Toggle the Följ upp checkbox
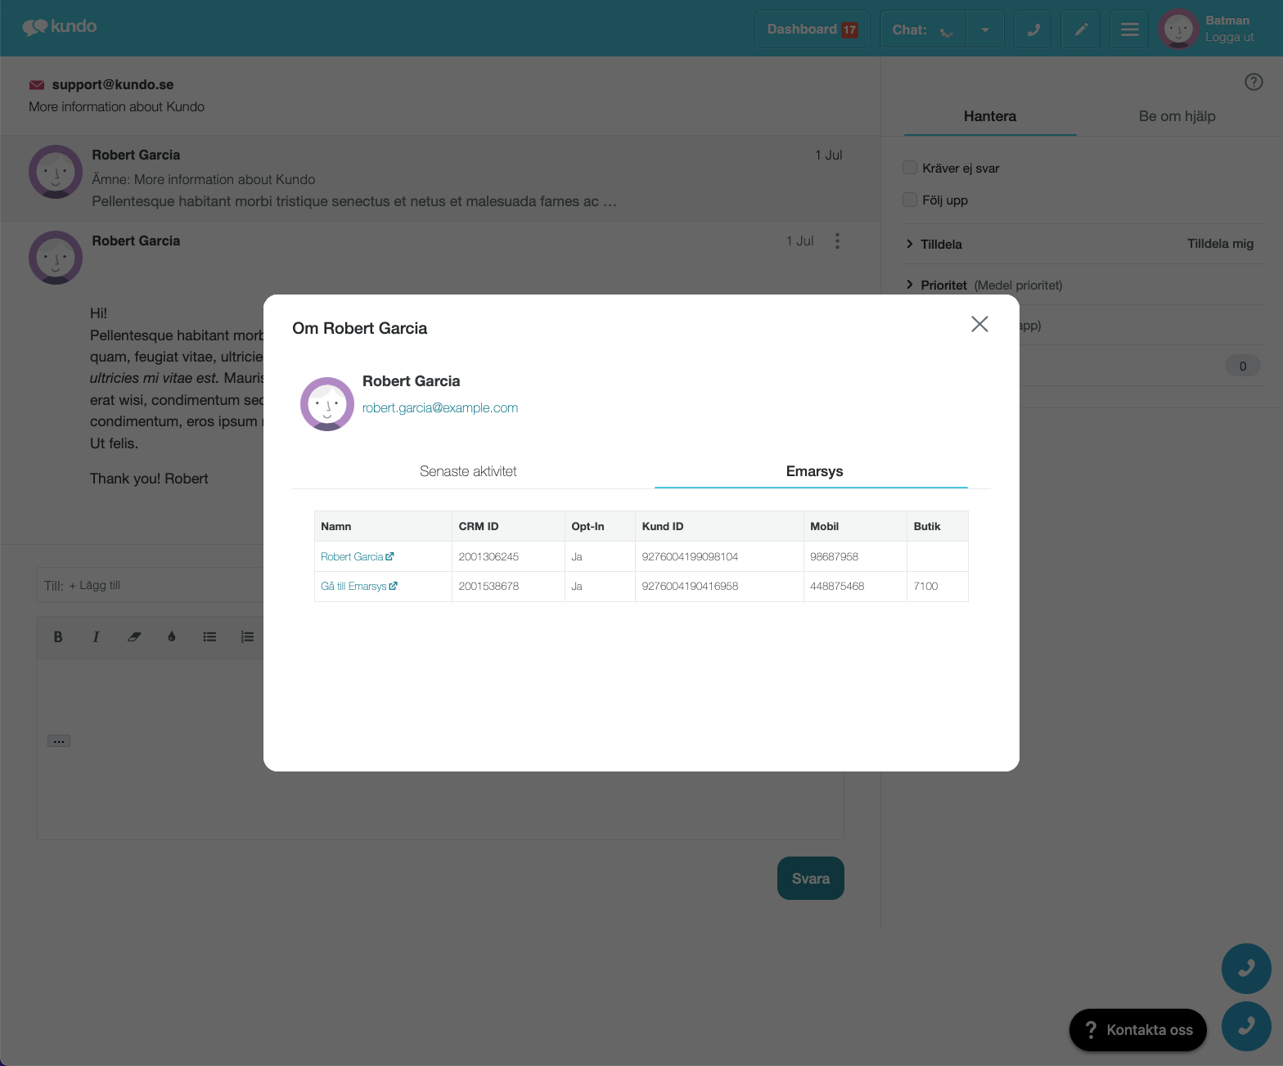Screen dimensions: 1283x1066 (x=910, y=200)
